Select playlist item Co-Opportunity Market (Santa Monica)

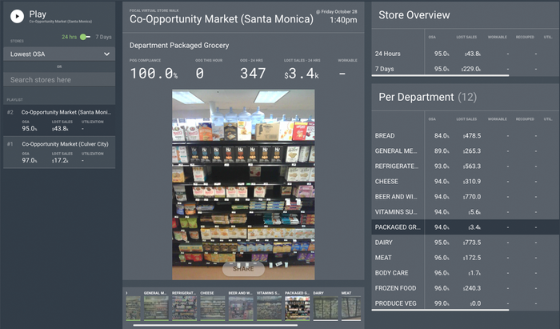point(59,120)
